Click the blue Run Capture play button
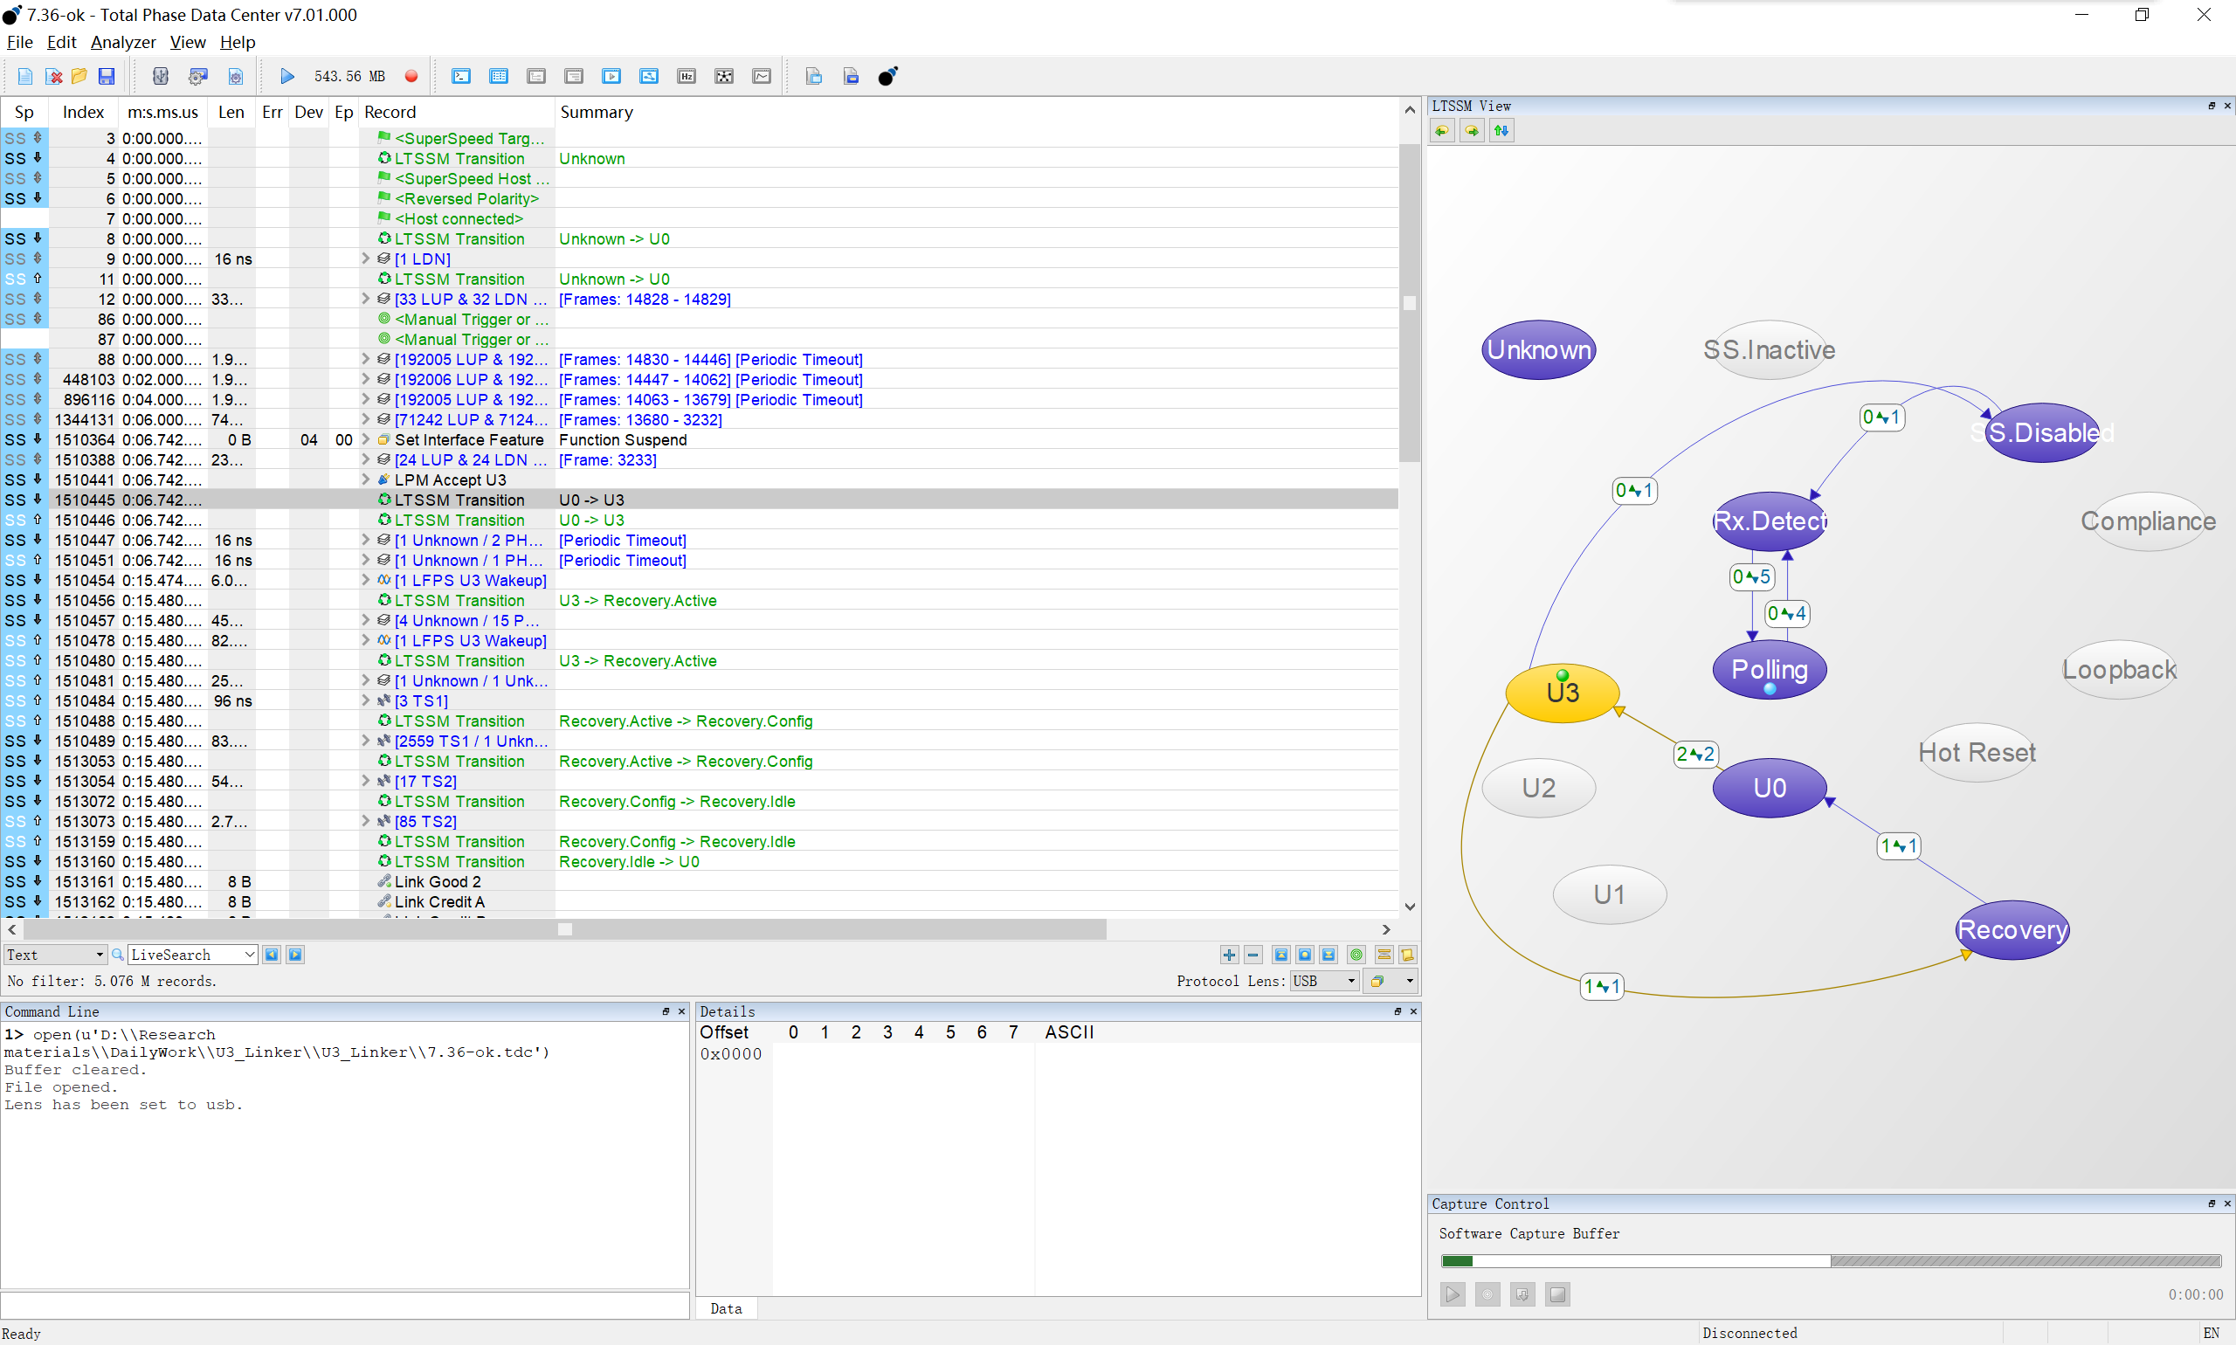2236x1345 pixels. [287, 76]
